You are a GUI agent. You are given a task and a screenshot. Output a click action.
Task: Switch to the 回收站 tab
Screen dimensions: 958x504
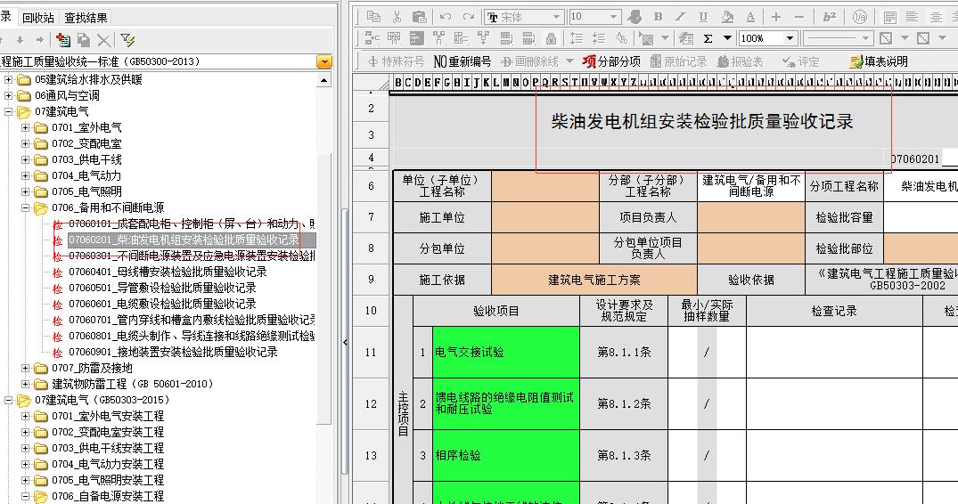(x=38, y=18)
